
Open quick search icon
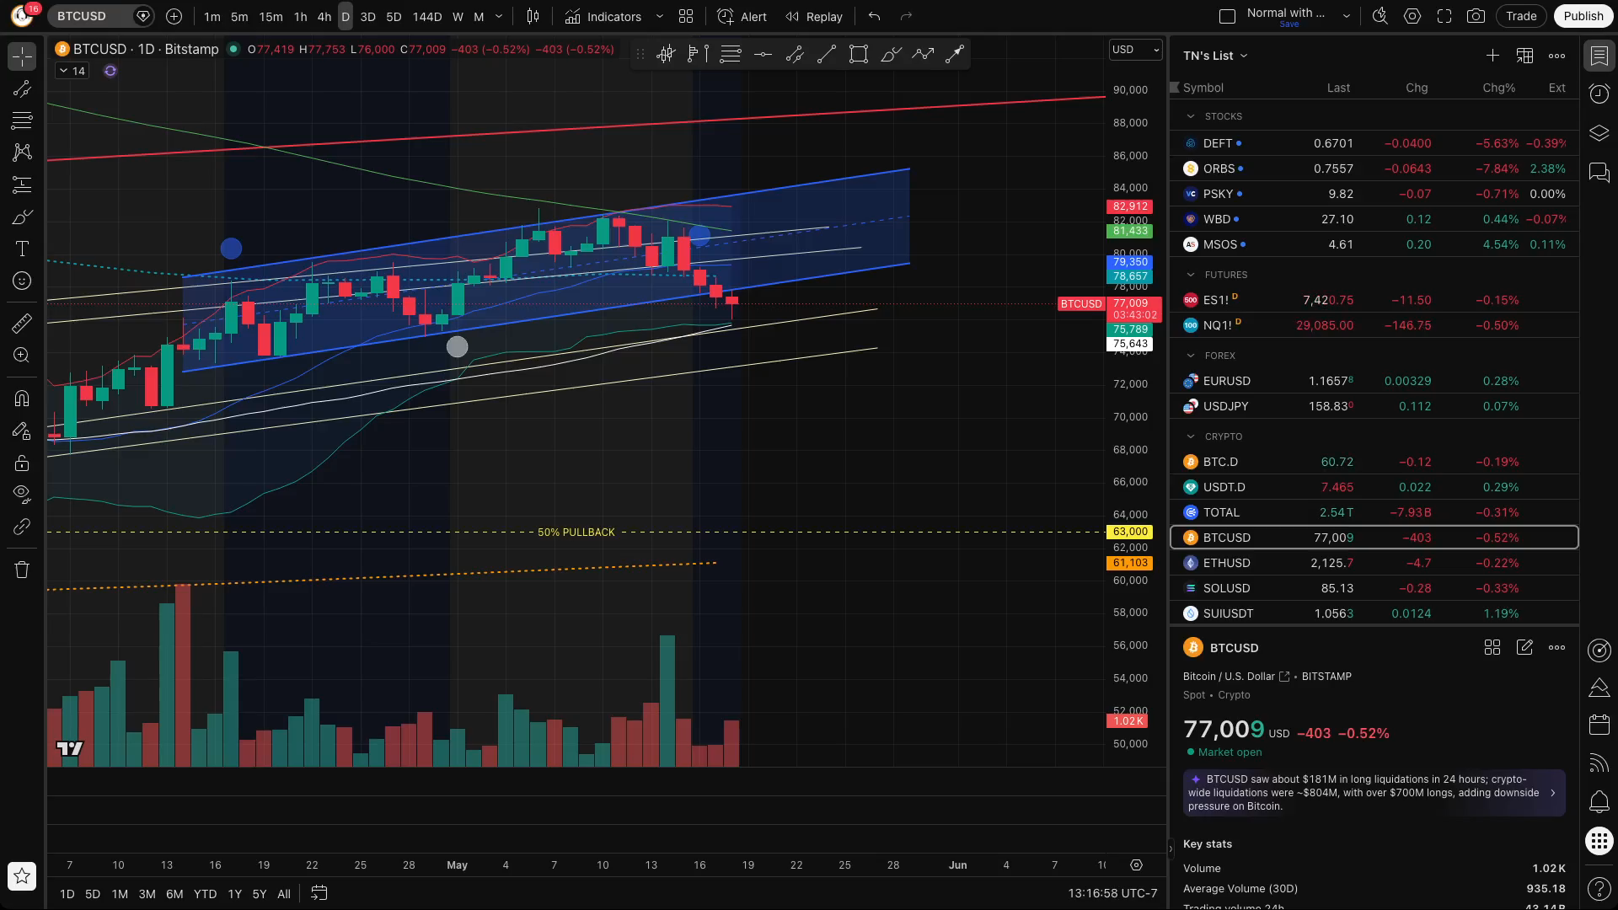pos(1380,16)
